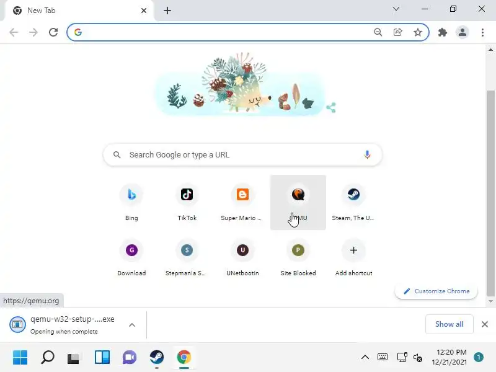This screenshot has height=372, width=496.
Task: Start voice search with the microphone icon
Action: click(x=367, y=154)
